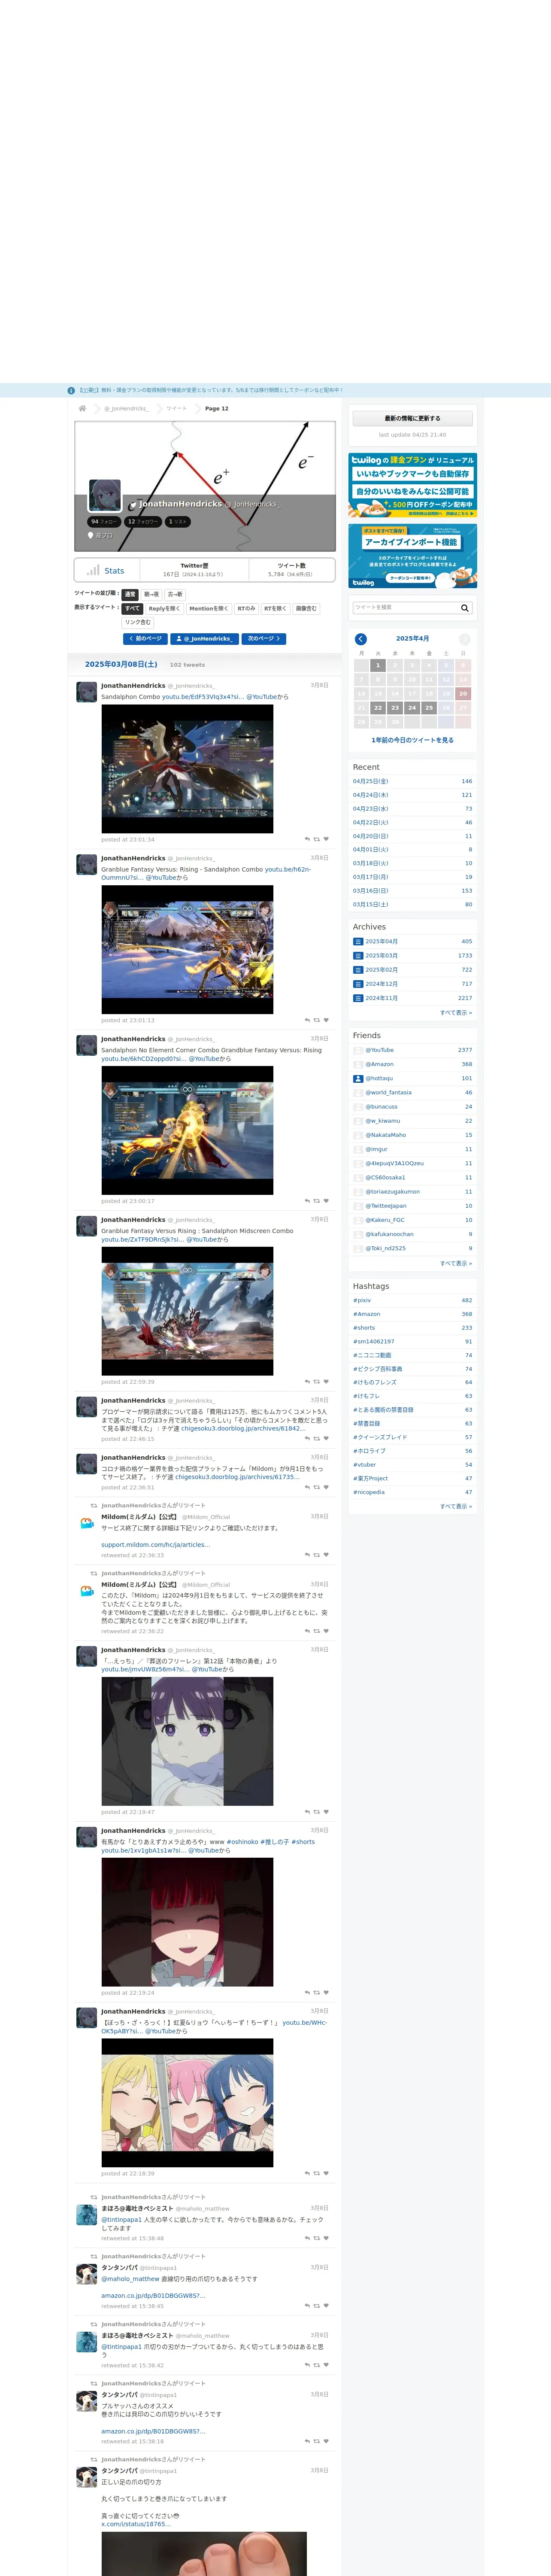Open the #shorts hashtag
The height and width of the screenshot is (2576, 551).
(x=364, y=1327)
